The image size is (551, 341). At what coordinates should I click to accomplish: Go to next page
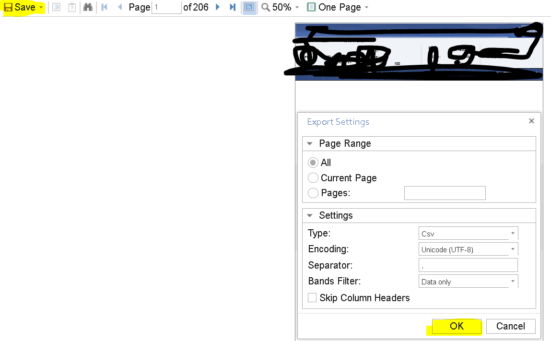218,7
